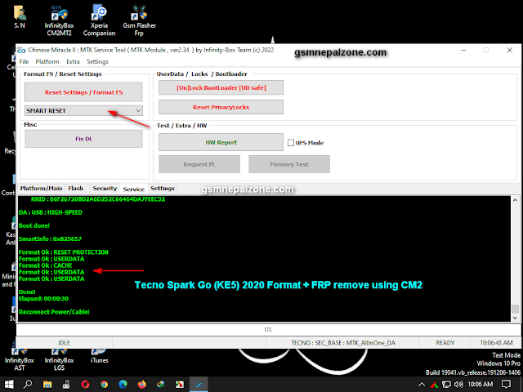The image size is (523, 392).
Task: Show hidden system tray icons
Action: click(x=422, y=385)
